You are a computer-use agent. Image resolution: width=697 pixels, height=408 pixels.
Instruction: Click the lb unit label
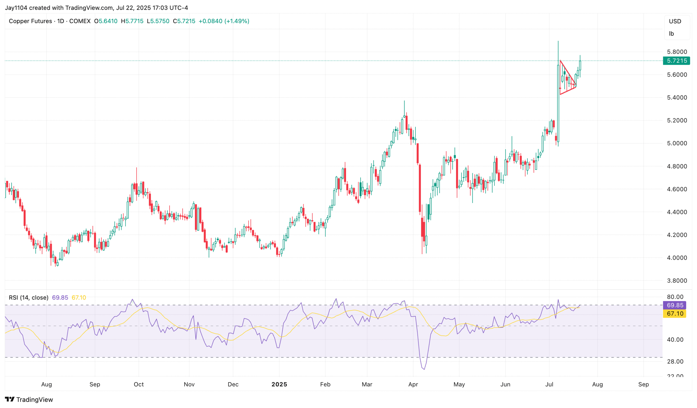tap(671, 34)
